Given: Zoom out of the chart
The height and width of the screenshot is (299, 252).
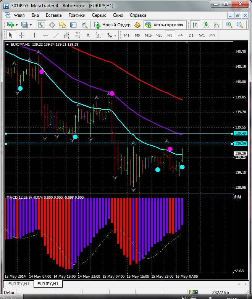Looking at the screenshot, I should (240, 25).
